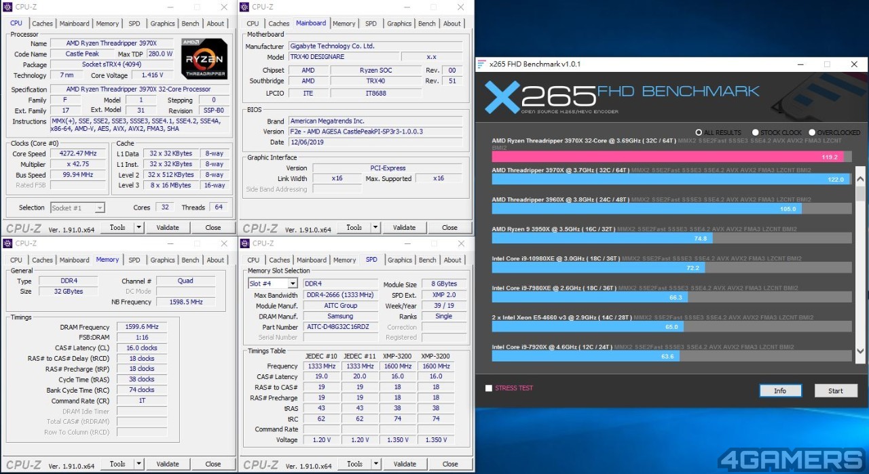The image size is (869, 474).
Task: Click the AMD Ryzen 9 3950X result entry
Action: [x=671, y=235]
